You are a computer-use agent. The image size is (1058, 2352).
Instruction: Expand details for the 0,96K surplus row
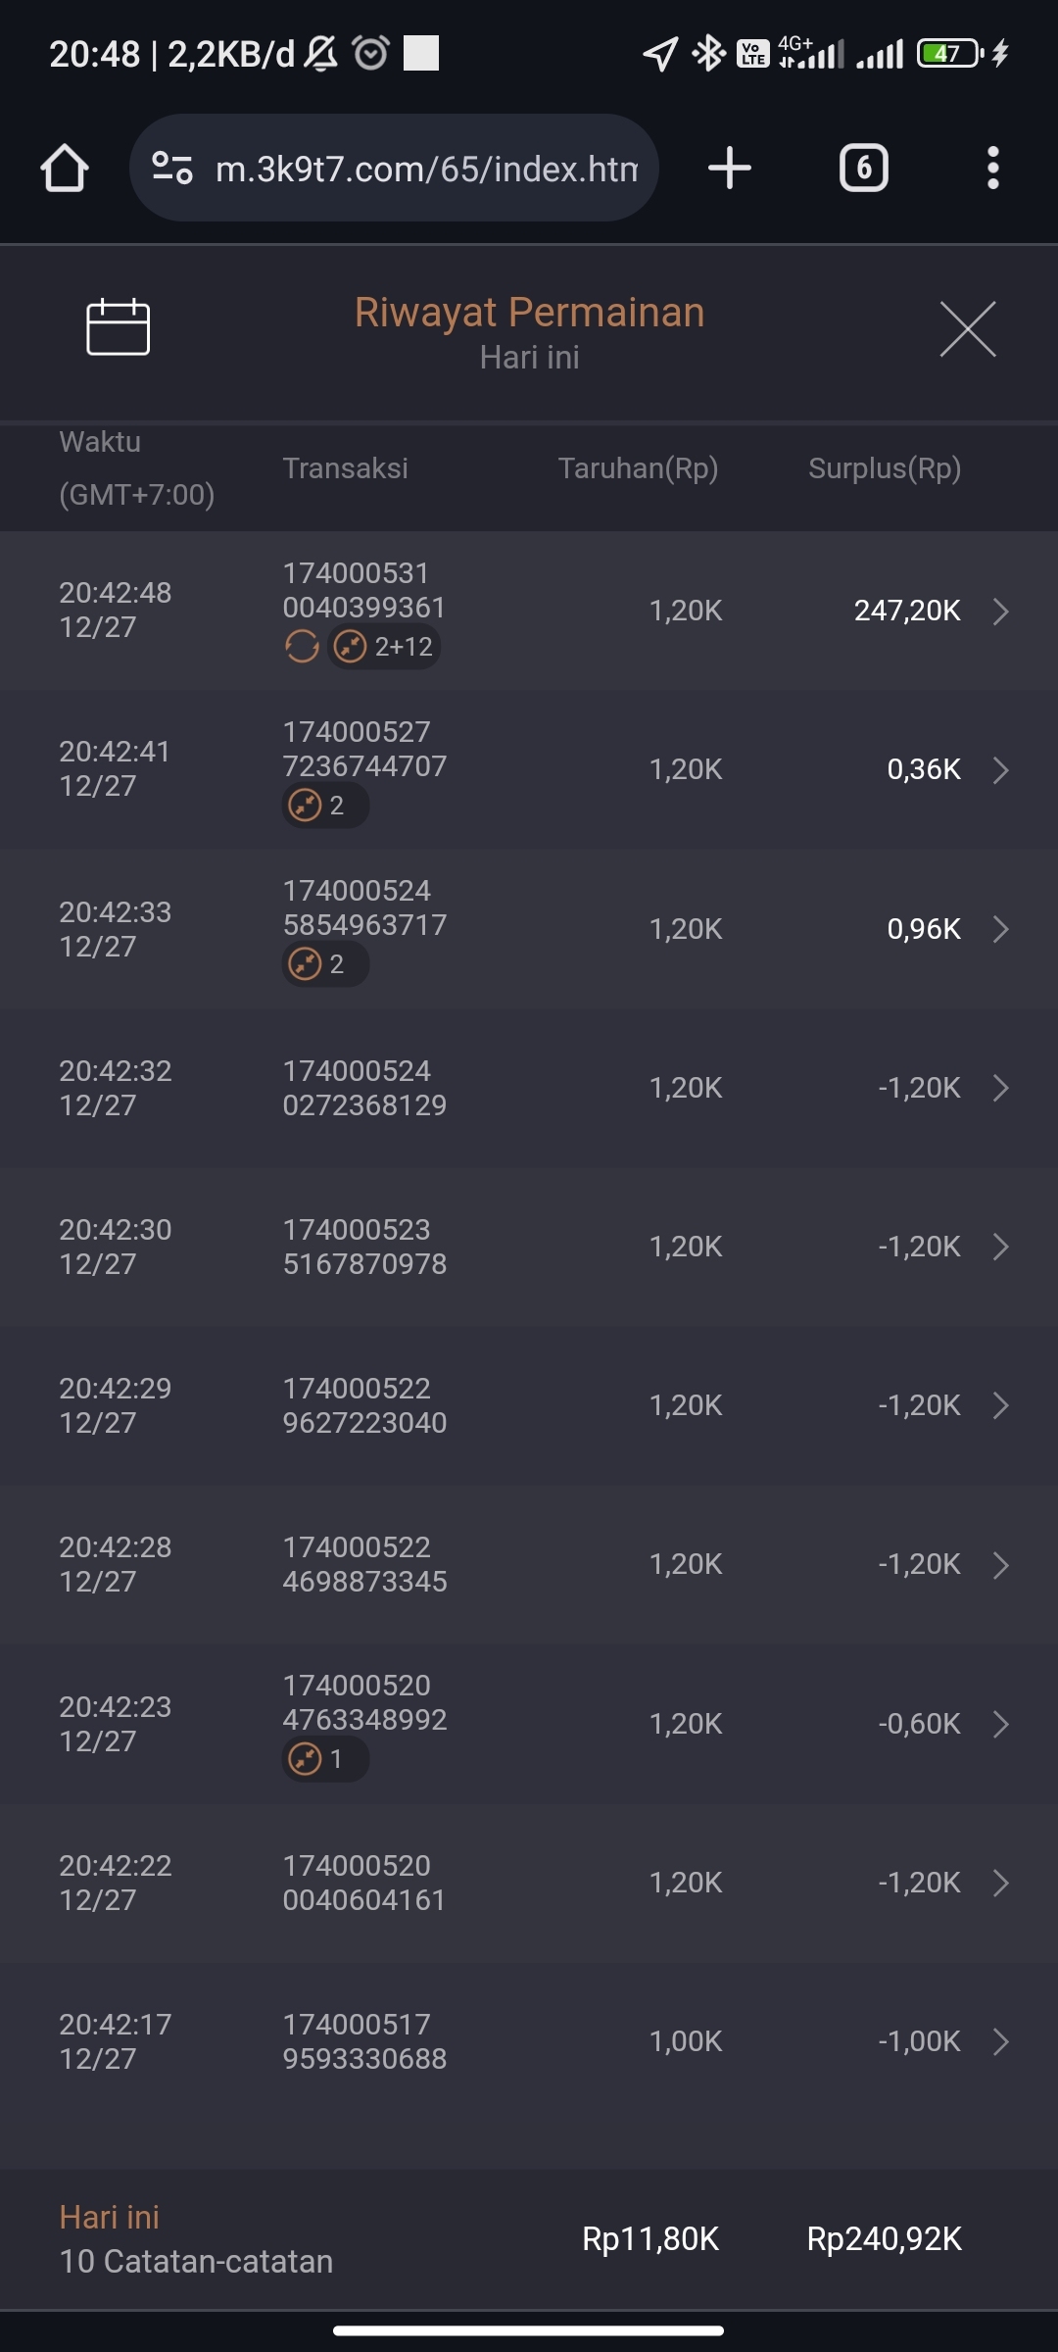tap(1000, 929)
